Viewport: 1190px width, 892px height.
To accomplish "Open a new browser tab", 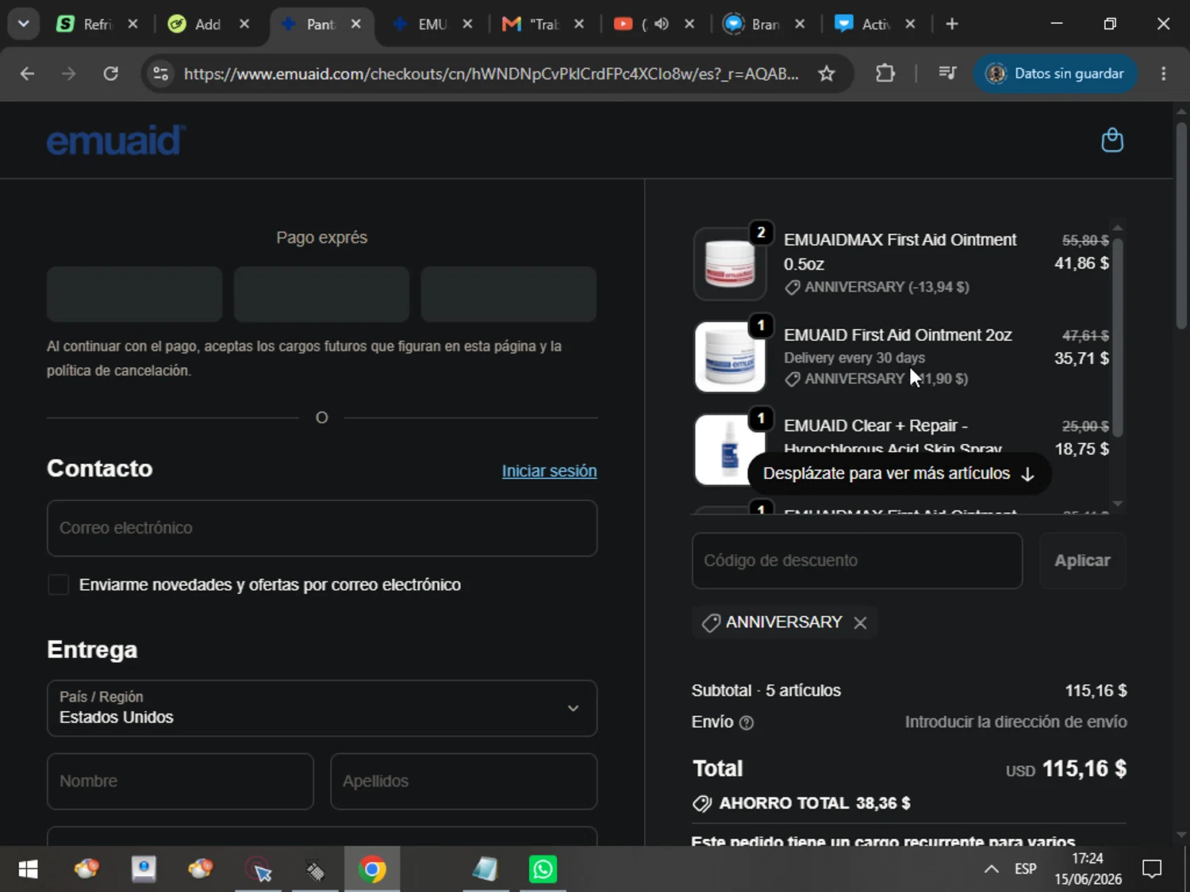I will pos(952,24).
